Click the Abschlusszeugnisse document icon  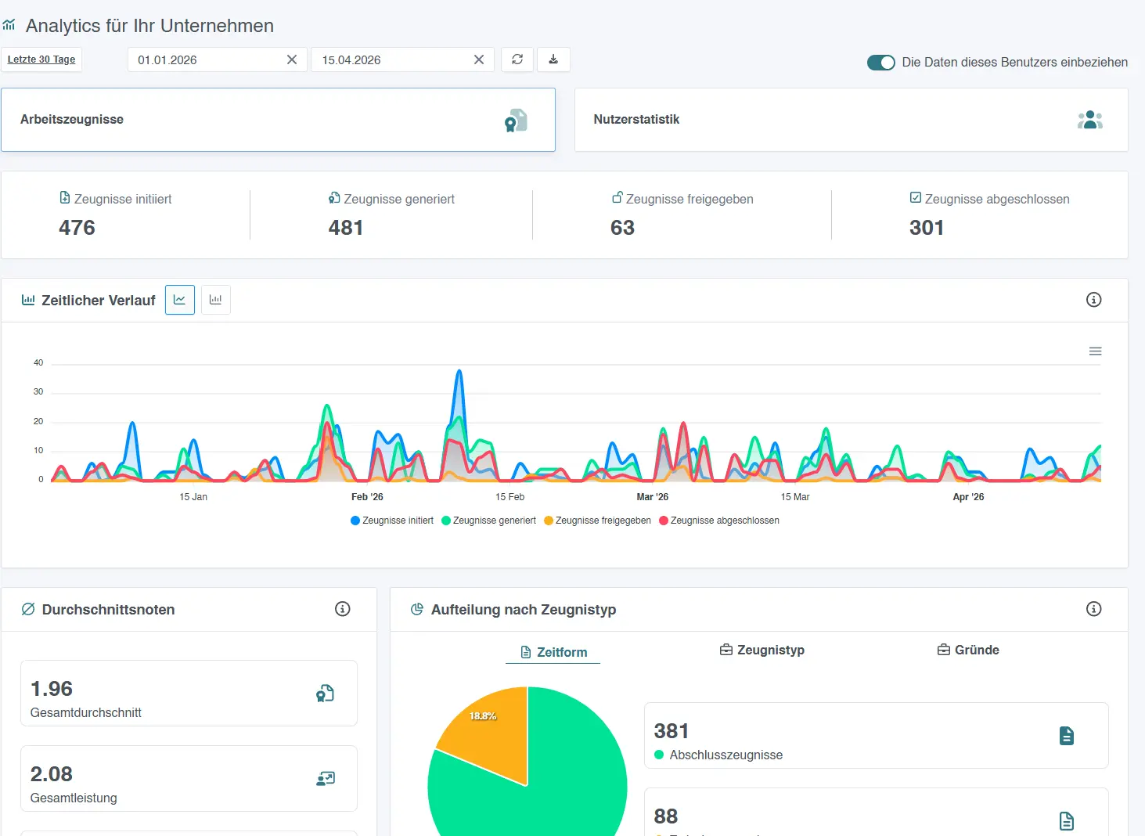(x=1067, y=736)
